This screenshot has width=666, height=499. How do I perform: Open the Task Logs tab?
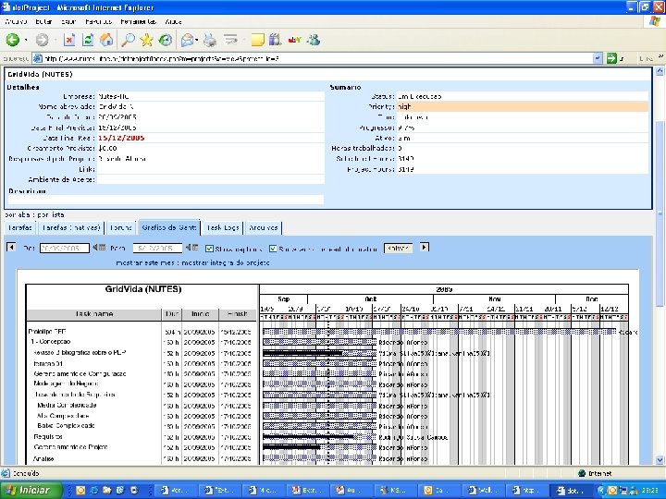[223, 226]
